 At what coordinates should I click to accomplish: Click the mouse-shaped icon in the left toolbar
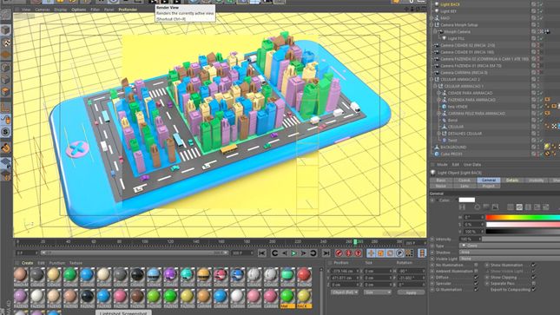click(x=5, y=119)
